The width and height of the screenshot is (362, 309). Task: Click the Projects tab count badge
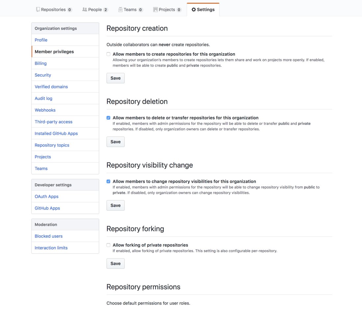click(x=179, y=10)
